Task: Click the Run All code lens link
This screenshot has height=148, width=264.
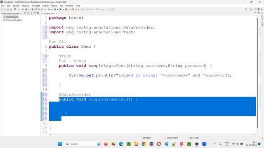Action: tap(57, 42)
